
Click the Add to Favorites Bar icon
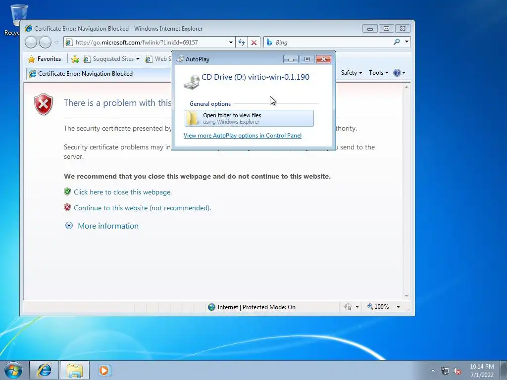click(x=75, y=59)
